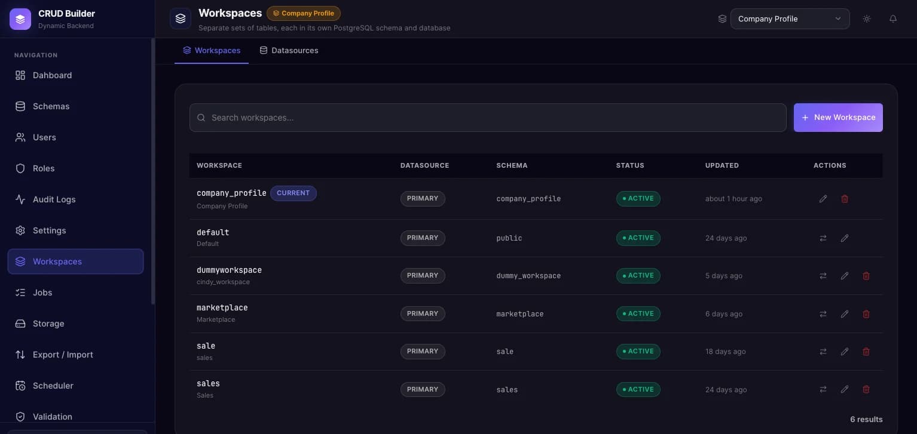Click the sidebar vertical scrollbar
Screen dimensions: 917x434
click(x=153, y=172)
